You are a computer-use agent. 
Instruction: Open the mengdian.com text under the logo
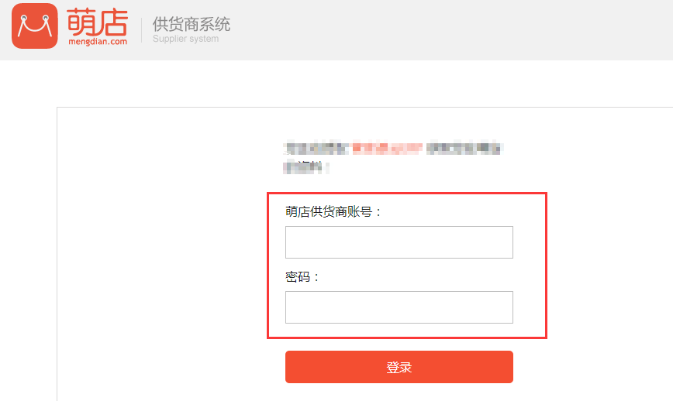tap(98, 42)
